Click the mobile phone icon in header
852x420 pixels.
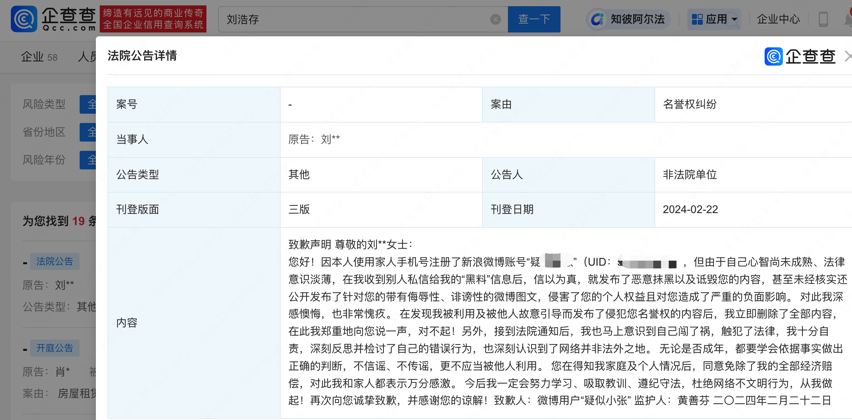point(823,19)
